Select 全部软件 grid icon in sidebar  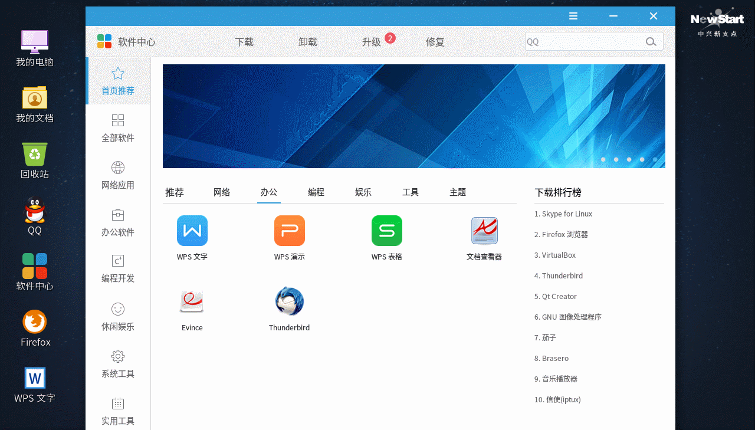click(118, 120)
